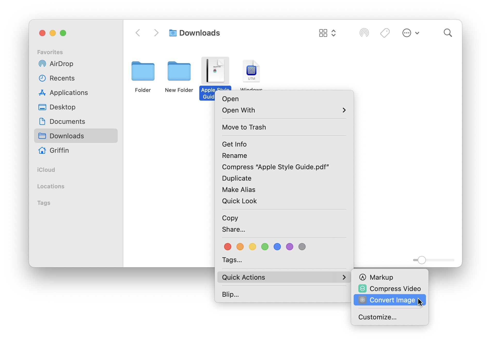The height and width of the screenshot is (339, 491).
Task: Click the AirDrop toolbar icon
Action: 364,33
